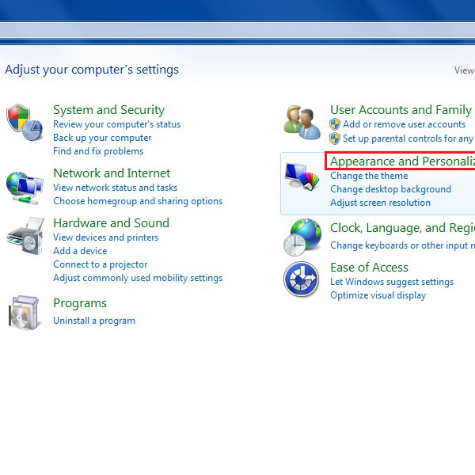Image resolution: width=475 pixels, height=475 pixels.
Task: Click Change keyboards or other input methods
Action: (402, 245)
